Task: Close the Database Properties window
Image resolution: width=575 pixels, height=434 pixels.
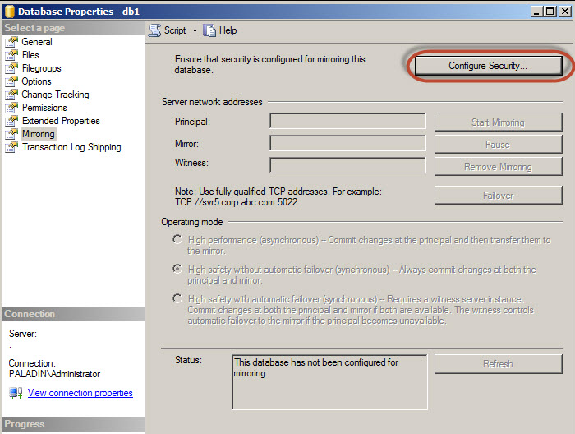Action: (x=565, y=12)
